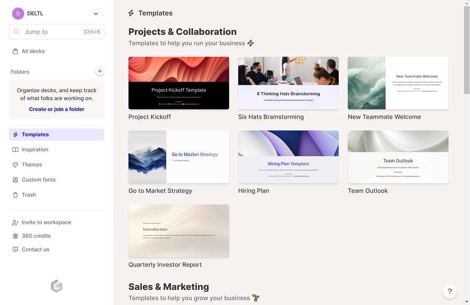Select the Hiring Plan template thumbnail

288,157
